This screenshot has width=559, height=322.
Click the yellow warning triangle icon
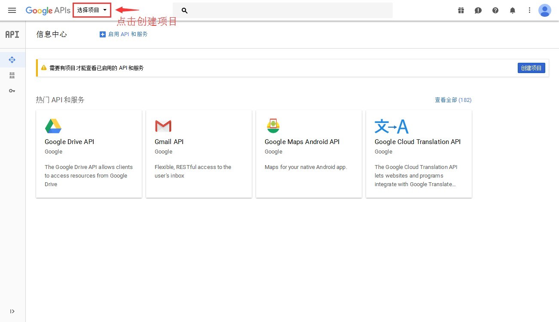point(43,67)
